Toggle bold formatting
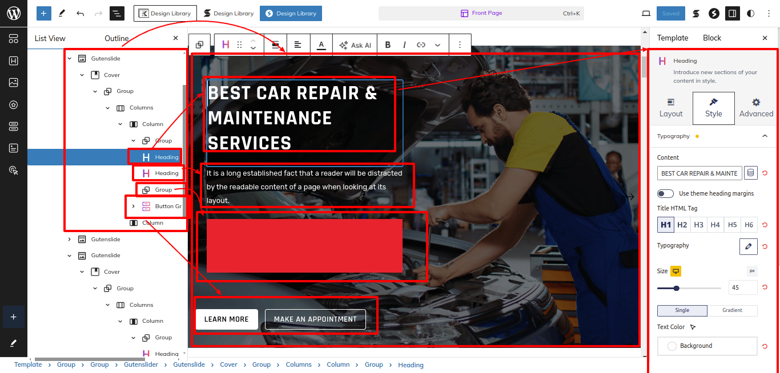 click(x=388, y=45)
